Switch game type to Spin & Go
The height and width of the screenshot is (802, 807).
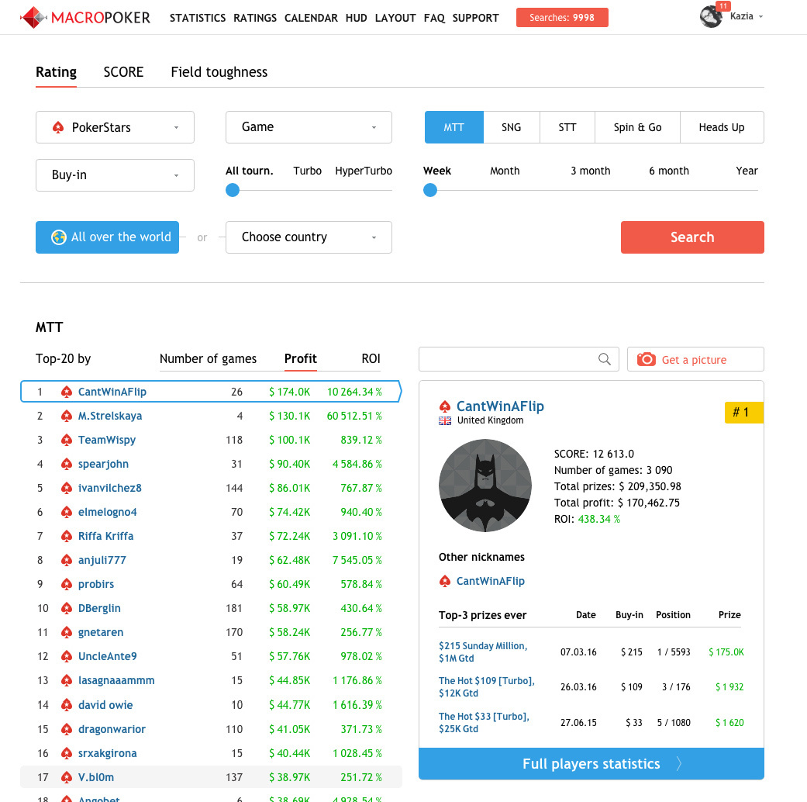(637, 127)
